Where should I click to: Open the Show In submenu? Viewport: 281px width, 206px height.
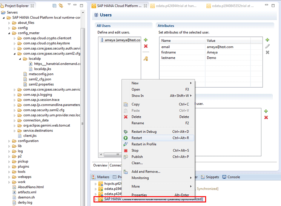(158, 96)
